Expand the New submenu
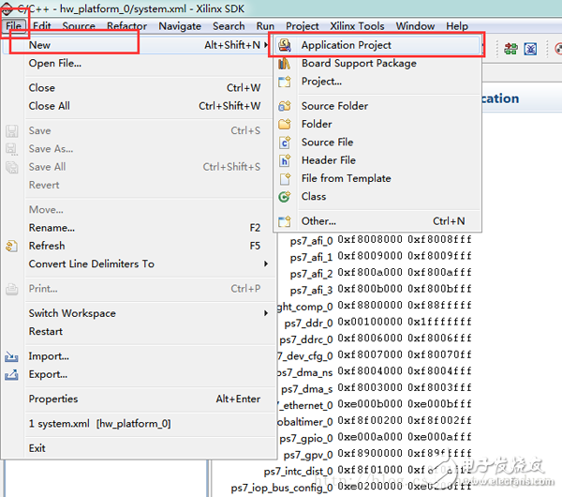 [x=40, y=45]
